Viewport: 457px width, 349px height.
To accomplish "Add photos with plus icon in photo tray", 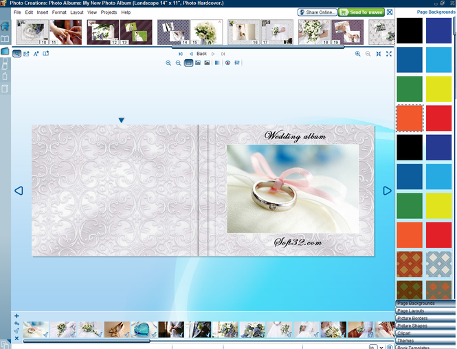I will [x=16, y=316].
